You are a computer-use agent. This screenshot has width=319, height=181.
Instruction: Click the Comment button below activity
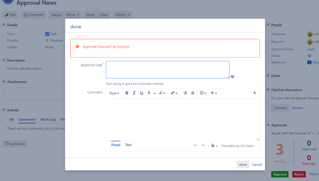15,144
